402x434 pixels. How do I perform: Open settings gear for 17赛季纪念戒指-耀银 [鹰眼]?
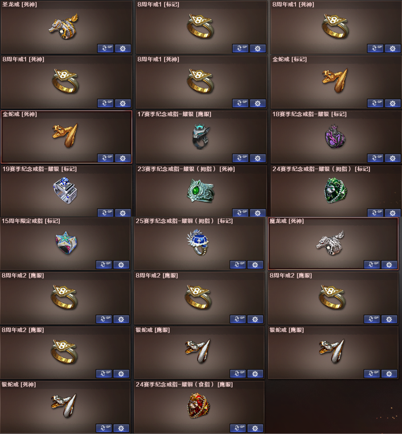(258, 158)
